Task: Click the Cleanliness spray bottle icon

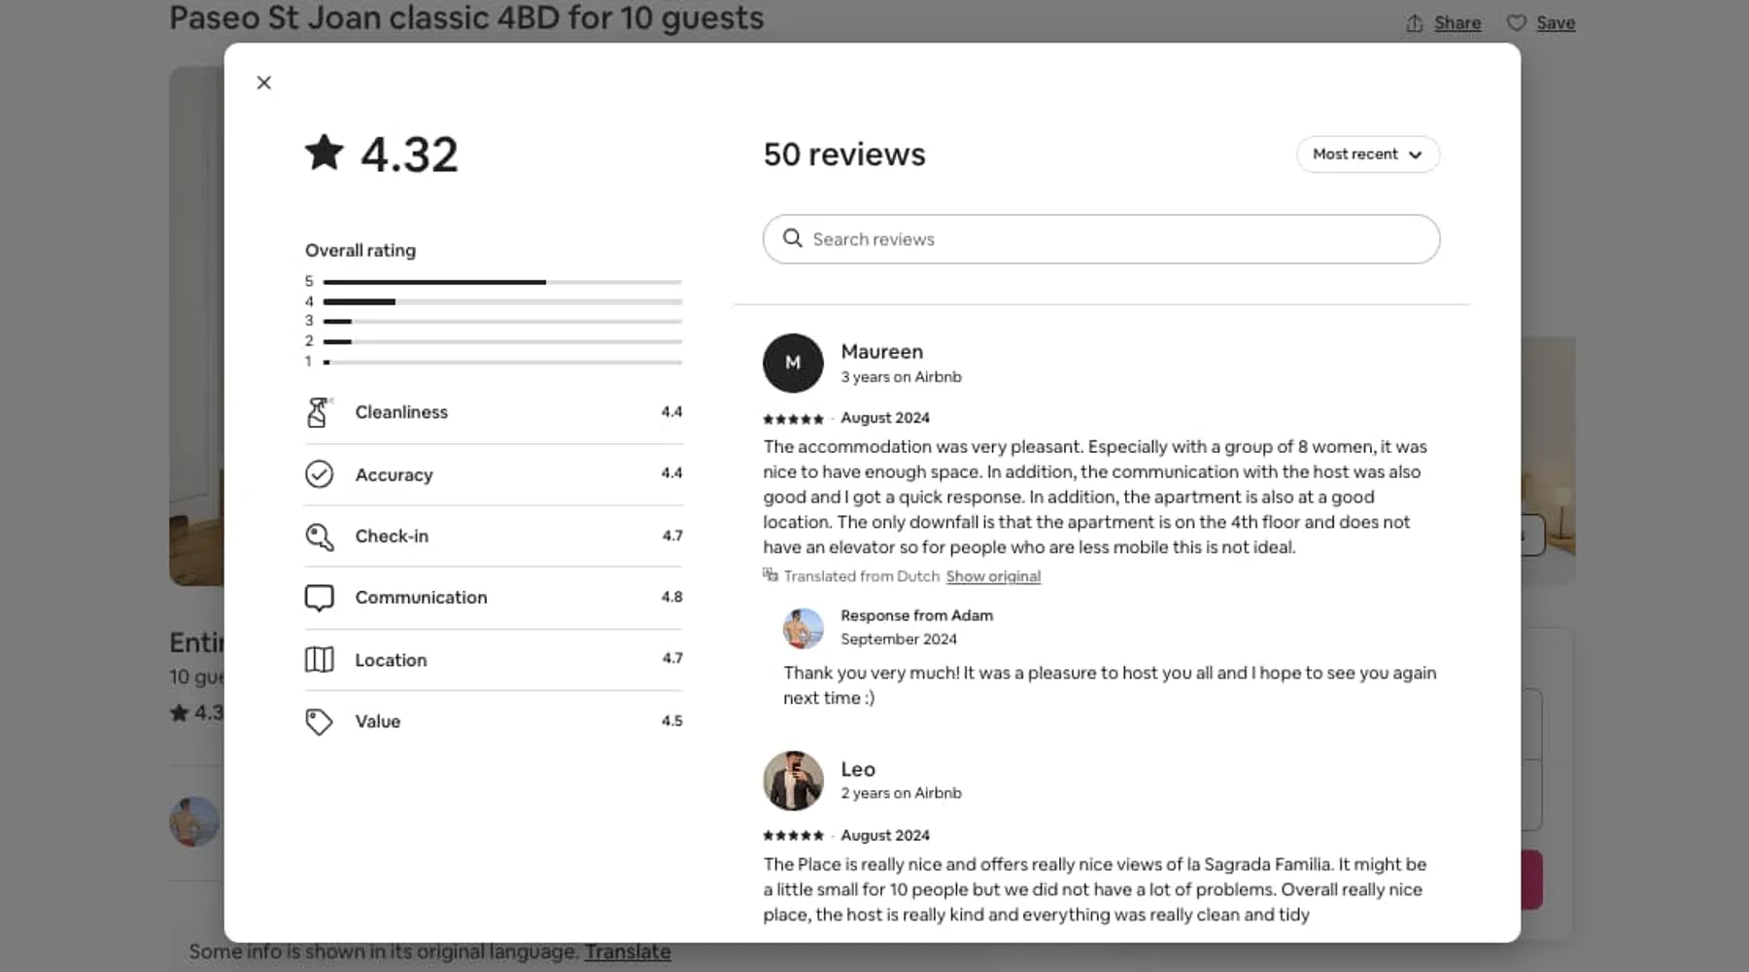Action: click(319, 412)
